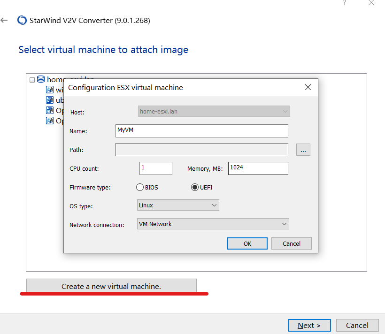Image resolution: width=385 pixels, height=334 pixels.
Task: Select third virtual machine icon in tree
Action: [50, 110]
